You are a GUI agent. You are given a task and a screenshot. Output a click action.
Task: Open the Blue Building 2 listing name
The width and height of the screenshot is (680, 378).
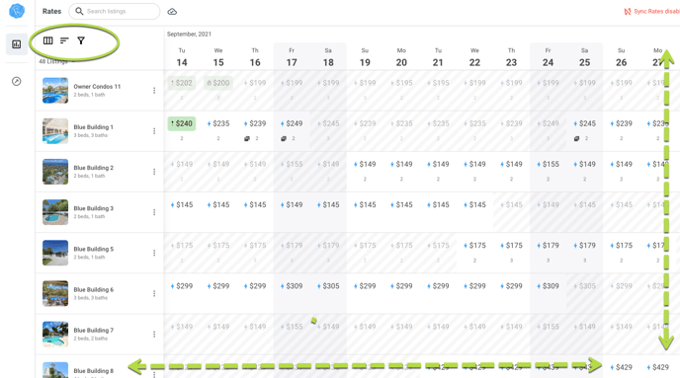click(94, 168)
